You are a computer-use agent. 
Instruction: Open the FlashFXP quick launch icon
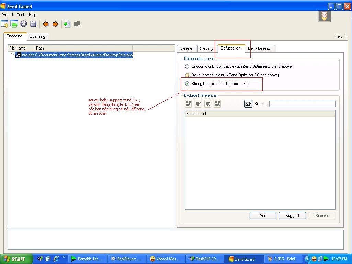[x=41, y=259]
